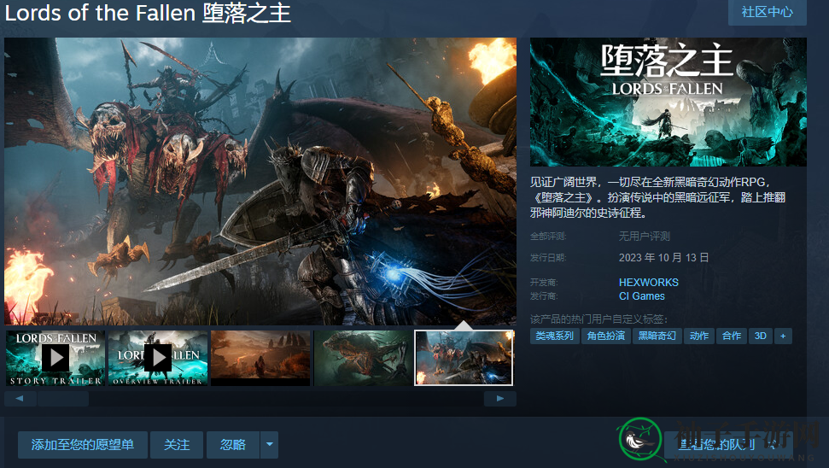Click the game description paragraph starting 见证广阔世界

click(658, 197)
